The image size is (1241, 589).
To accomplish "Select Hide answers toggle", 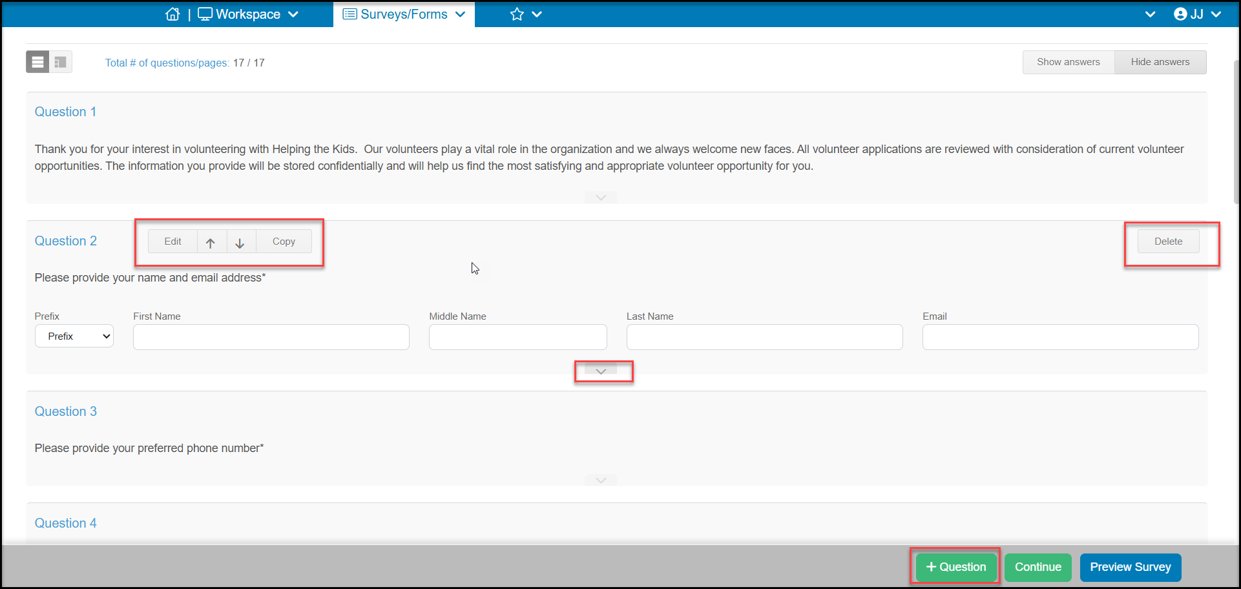I will tap(1160, 62).
